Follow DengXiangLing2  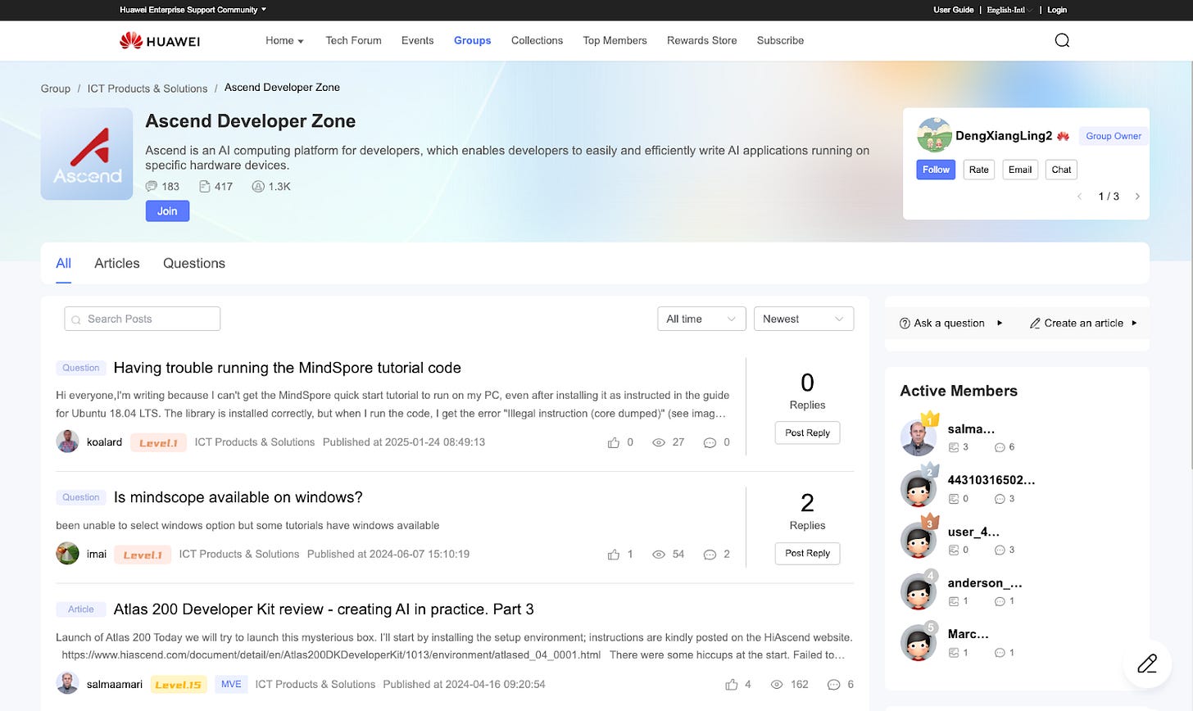click(936, 170)
